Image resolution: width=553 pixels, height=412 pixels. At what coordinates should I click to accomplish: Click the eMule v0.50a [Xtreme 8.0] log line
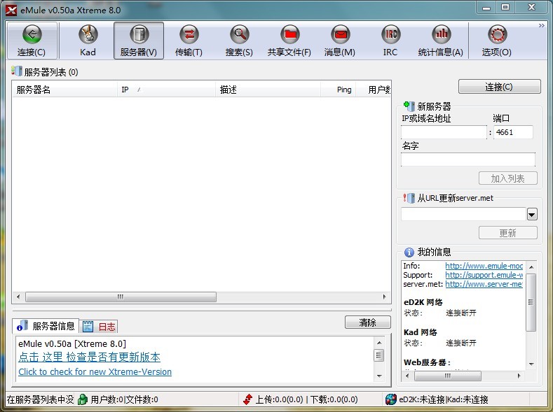(x=72, y=343)
